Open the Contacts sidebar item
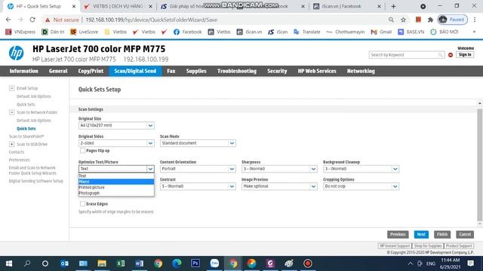Image resolution: width=483 pixels, height=271 pixels. tap(17, 152)
